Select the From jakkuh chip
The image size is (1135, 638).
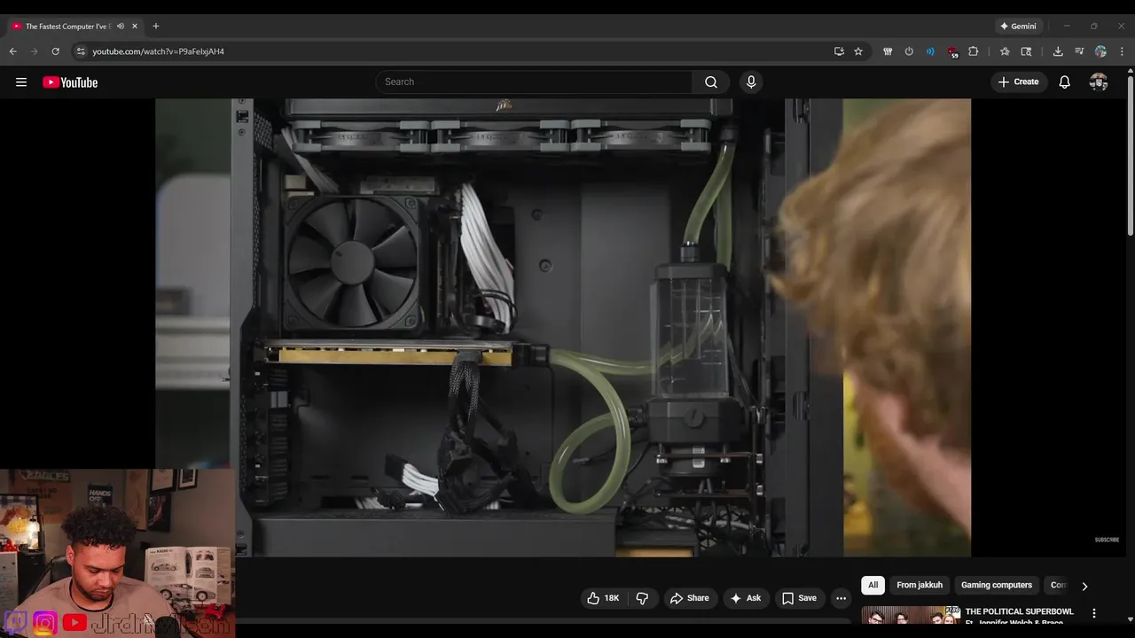point(920,585)
